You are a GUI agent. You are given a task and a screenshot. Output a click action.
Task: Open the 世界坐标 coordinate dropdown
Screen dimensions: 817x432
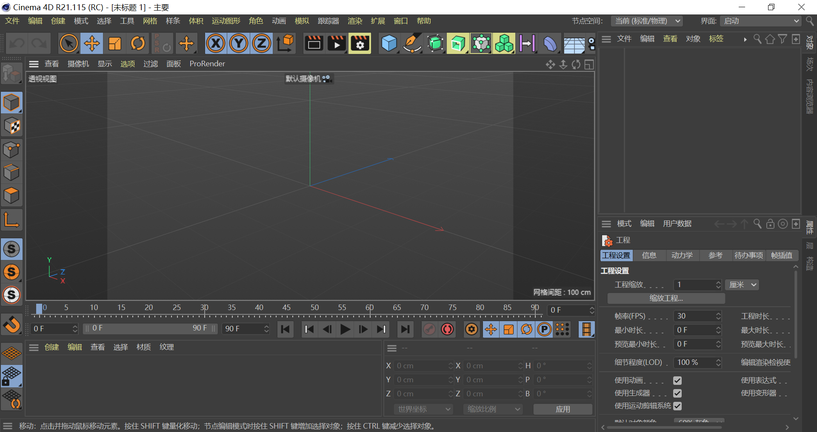pyautogui.click(x=423, y=409)
